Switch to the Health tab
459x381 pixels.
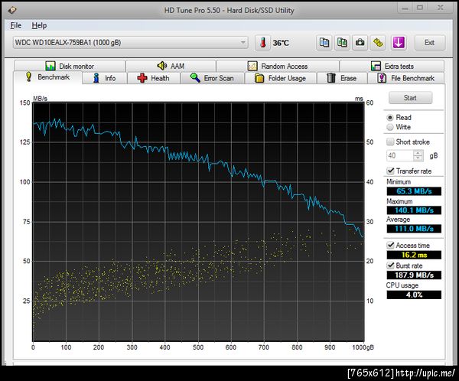154,78
